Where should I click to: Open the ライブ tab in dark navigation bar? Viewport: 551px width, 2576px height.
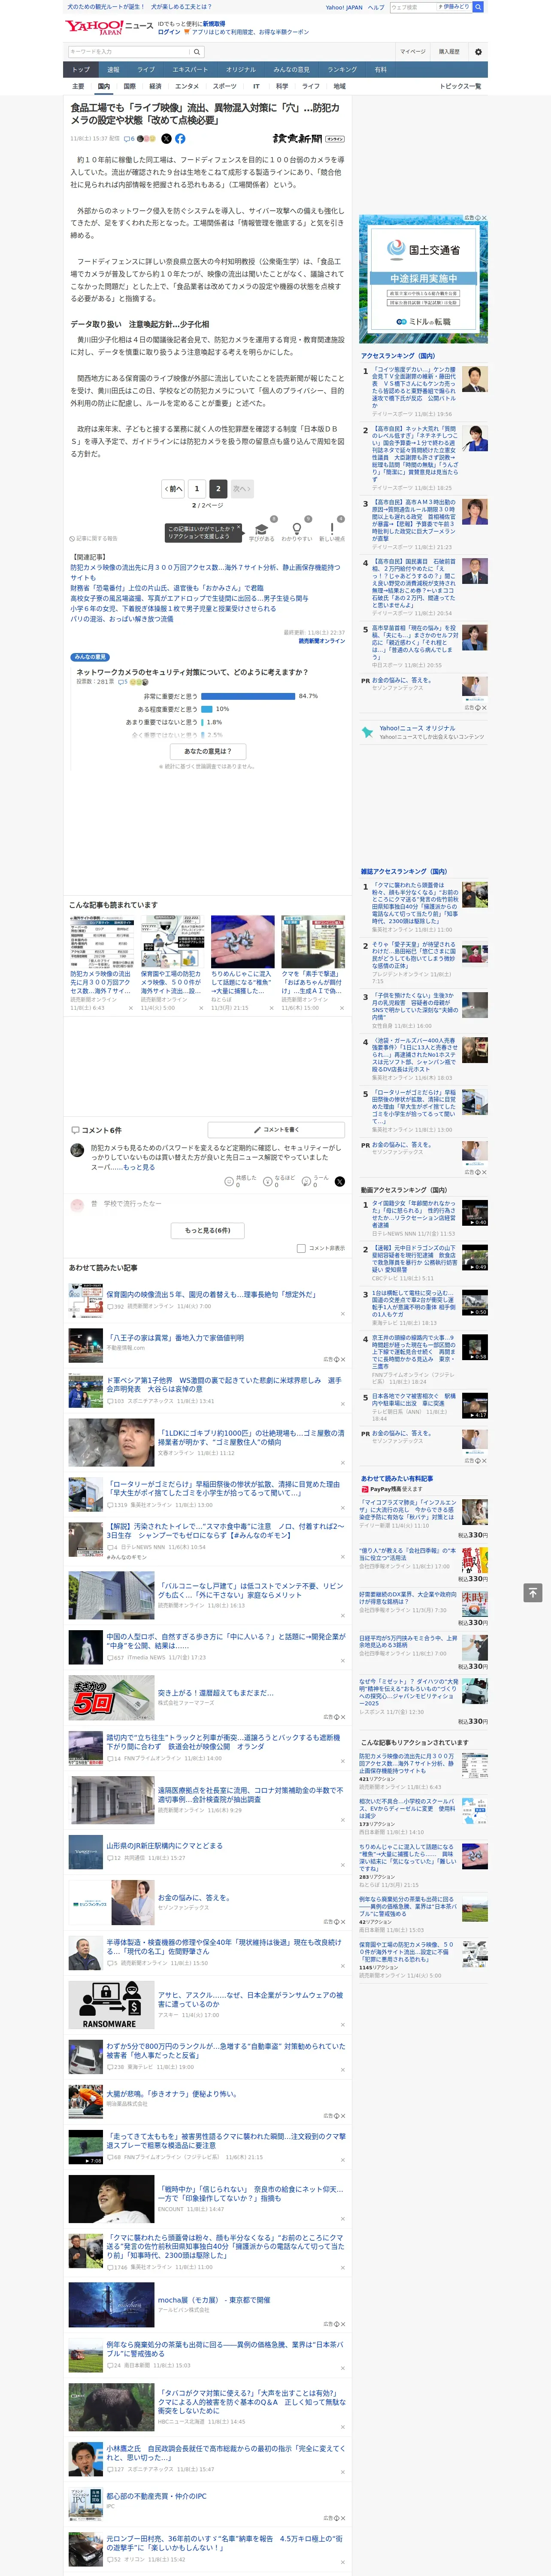click(146, 70)
